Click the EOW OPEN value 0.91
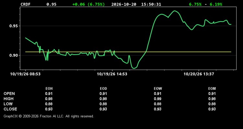 point(157,94)
